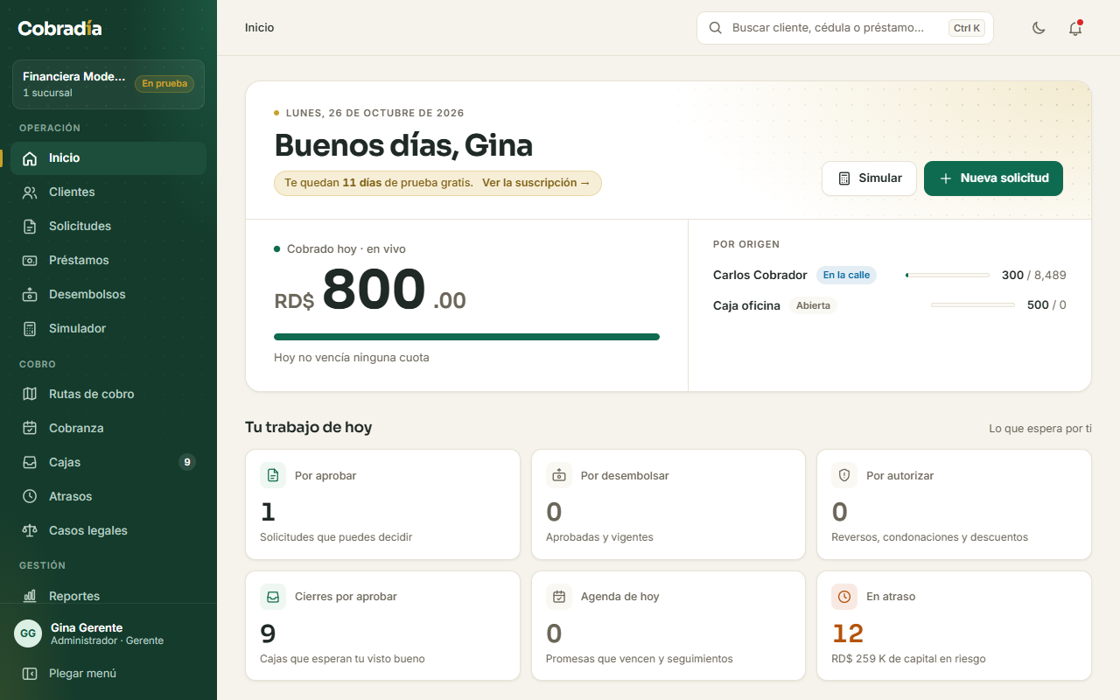Image resolution: width=1120 pixels, height=700 pixels.
Task: Click the Préstamos money icon
Action: (30, 261)
